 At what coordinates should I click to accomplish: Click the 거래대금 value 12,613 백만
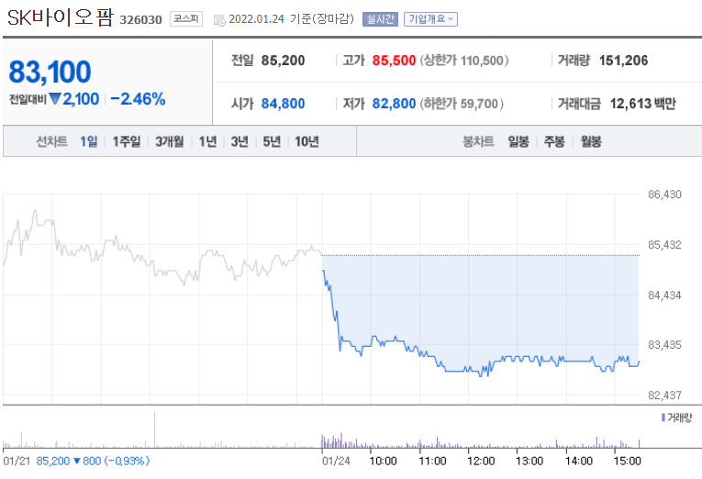(643, 104)
